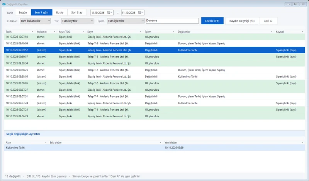Open filter arrow on Tarih column header

coord(32,32)
